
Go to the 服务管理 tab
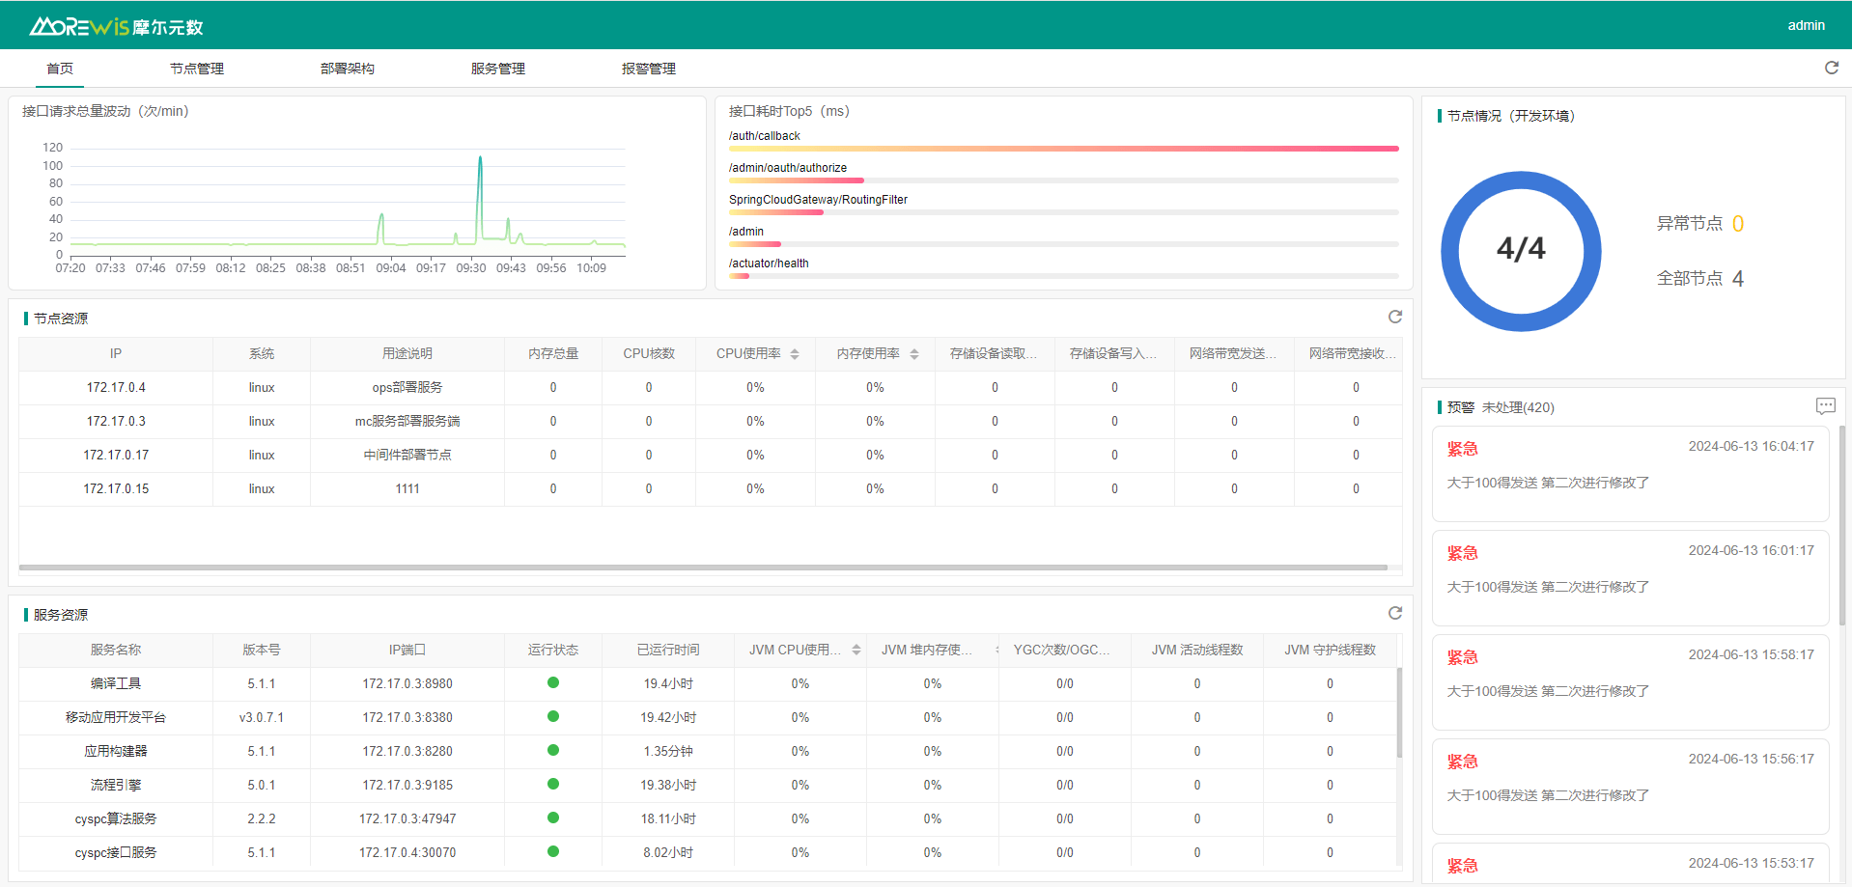[x=498, y=69]
